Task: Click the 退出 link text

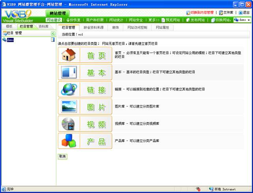Action: pyautogui.click(x=246, y=13)
